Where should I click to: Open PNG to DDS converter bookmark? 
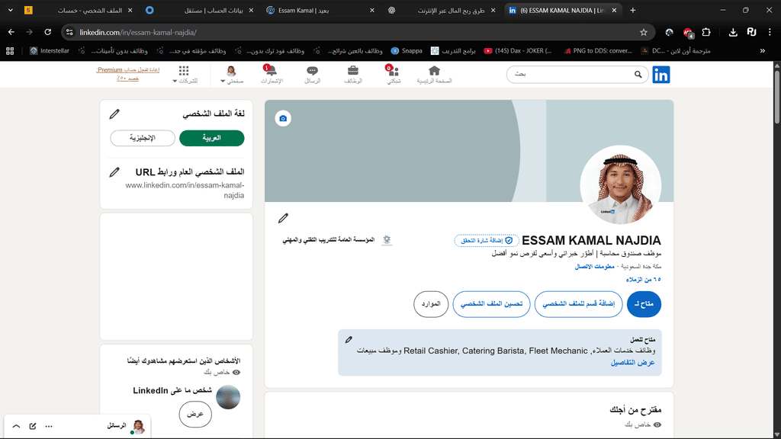[x=598, y=51]
